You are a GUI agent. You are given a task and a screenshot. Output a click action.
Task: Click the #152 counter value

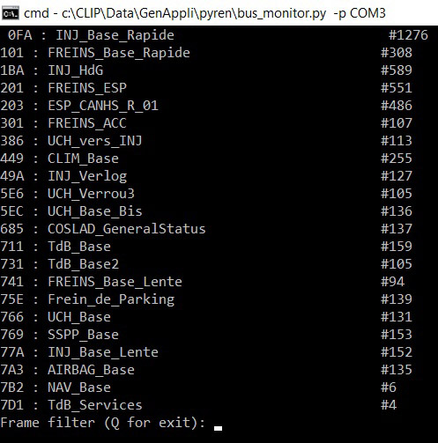click(397, 352)
